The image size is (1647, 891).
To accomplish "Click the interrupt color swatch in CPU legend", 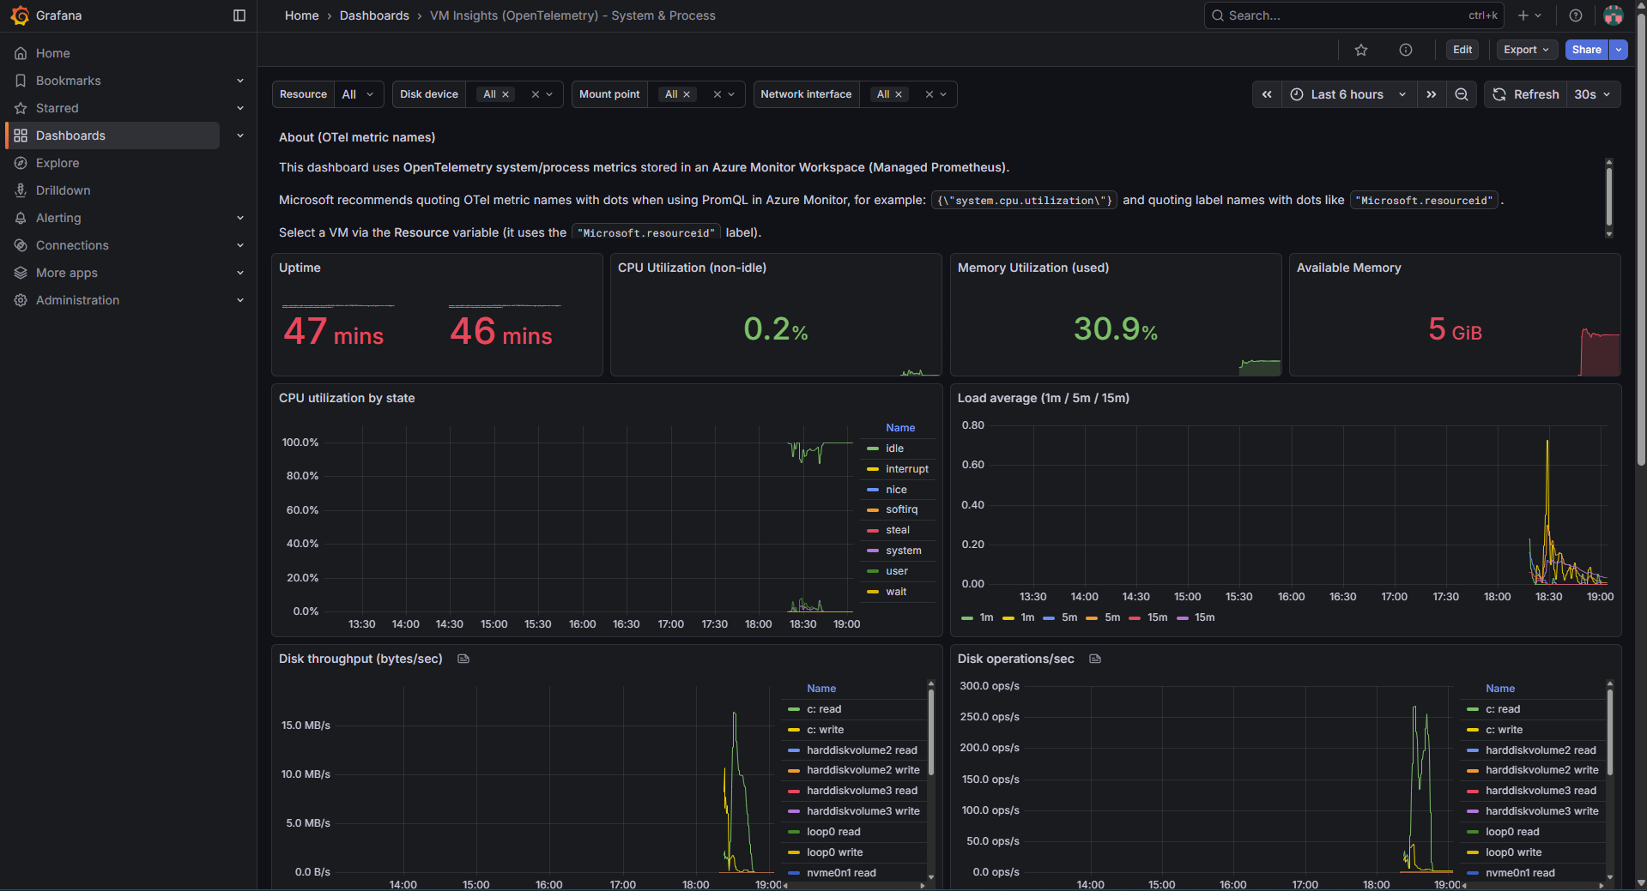I will click(873, 469).
